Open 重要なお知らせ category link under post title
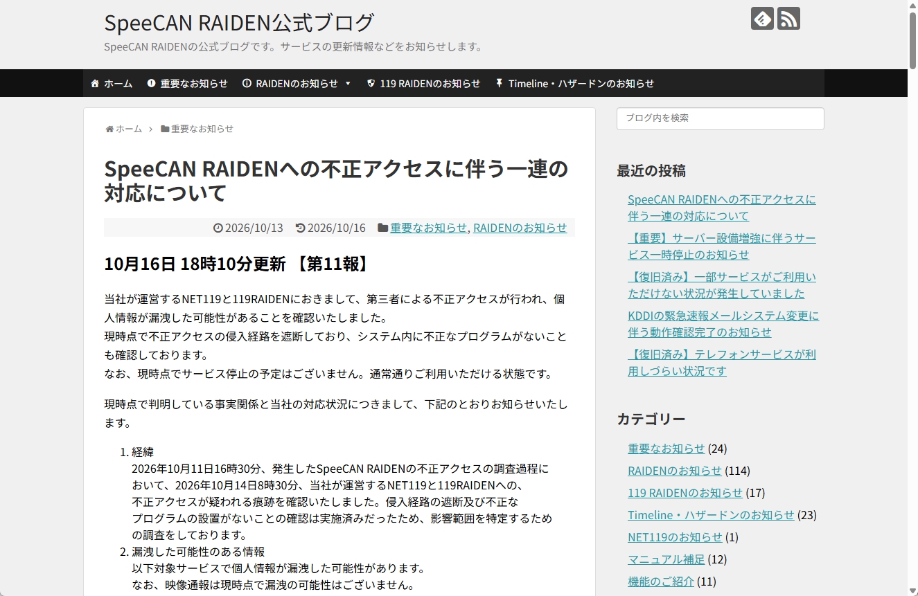Viewport: 918px width, 596px height. point(429,228)
